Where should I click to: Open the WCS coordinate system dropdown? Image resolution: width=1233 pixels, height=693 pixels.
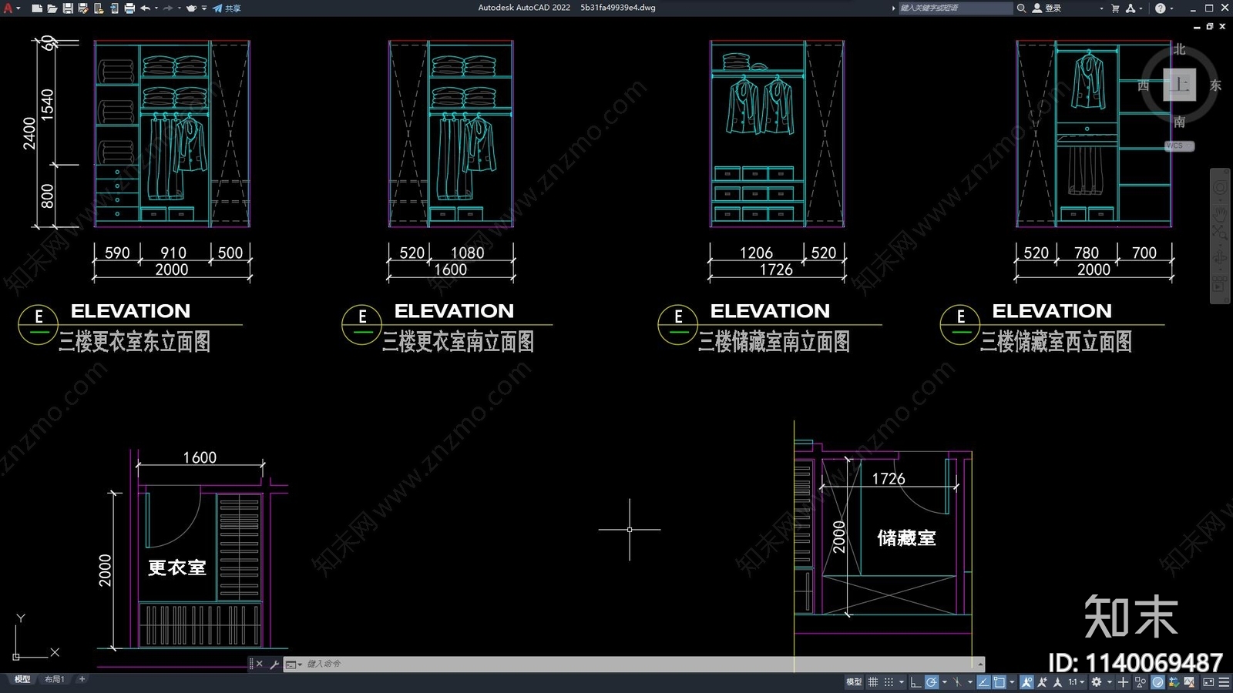(1179, 146)
